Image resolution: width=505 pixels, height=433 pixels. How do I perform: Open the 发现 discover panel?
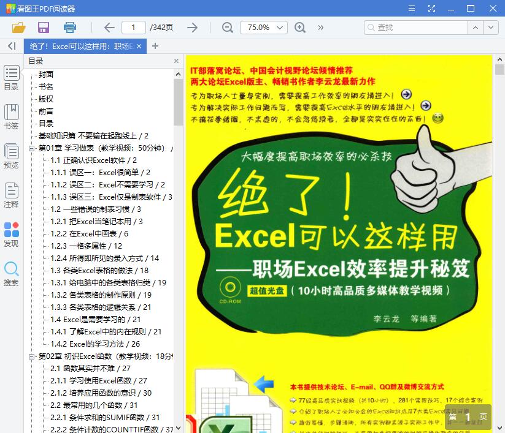coord(11,235)
